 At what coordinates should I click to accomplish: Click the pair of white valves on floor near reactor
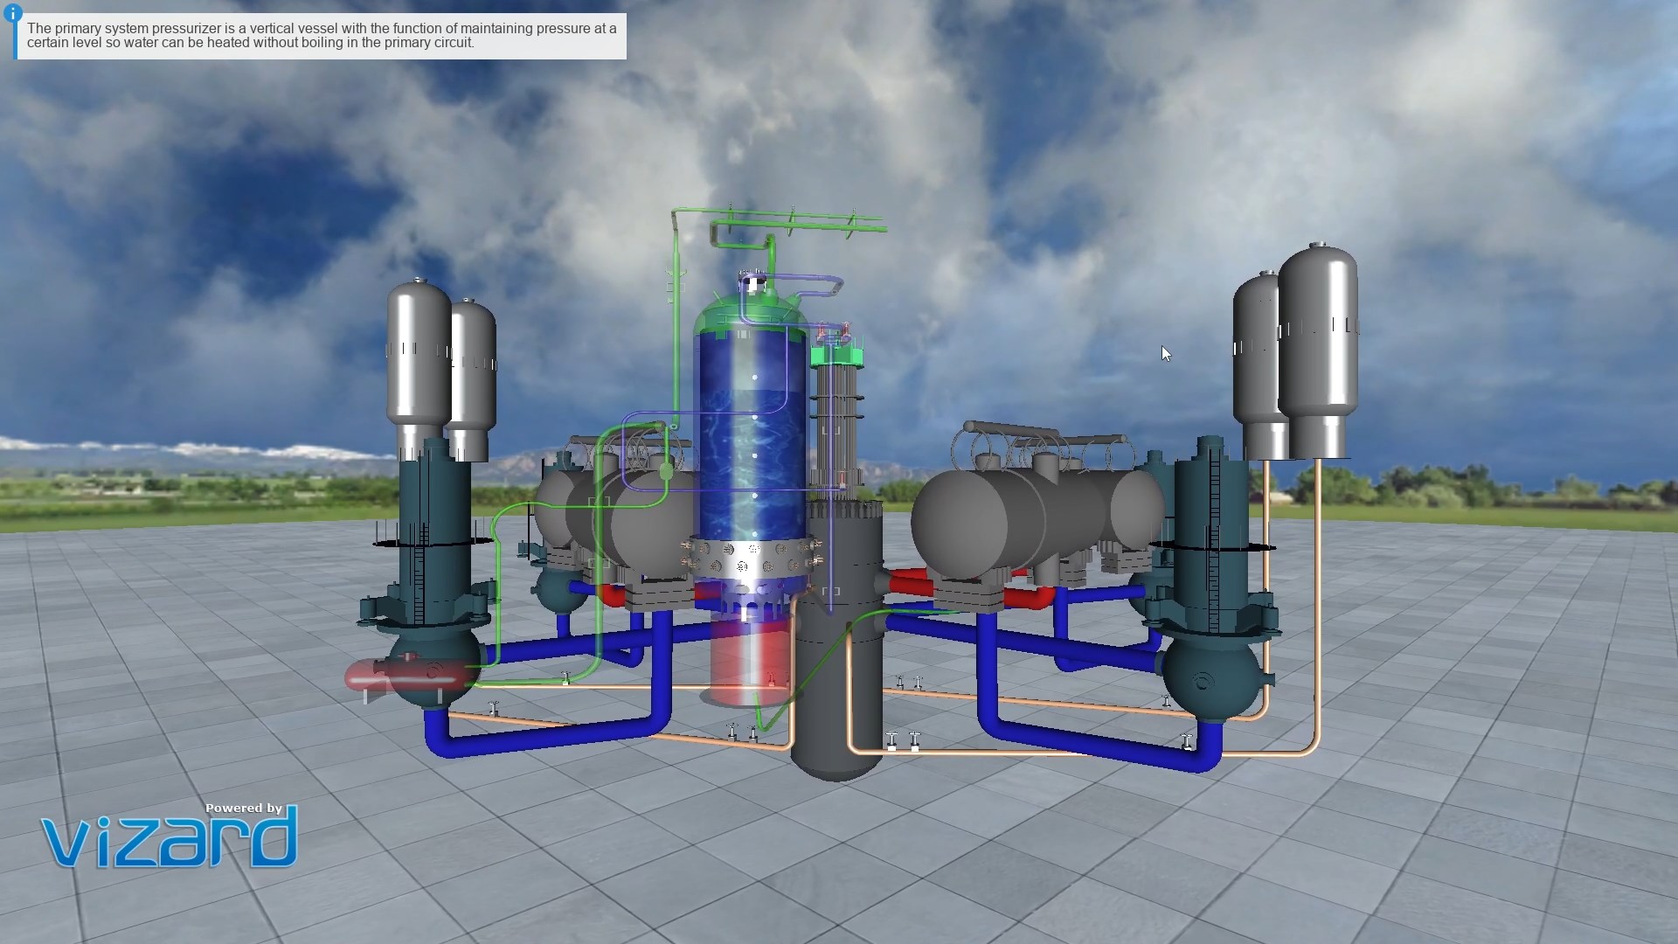pos(903,741)
